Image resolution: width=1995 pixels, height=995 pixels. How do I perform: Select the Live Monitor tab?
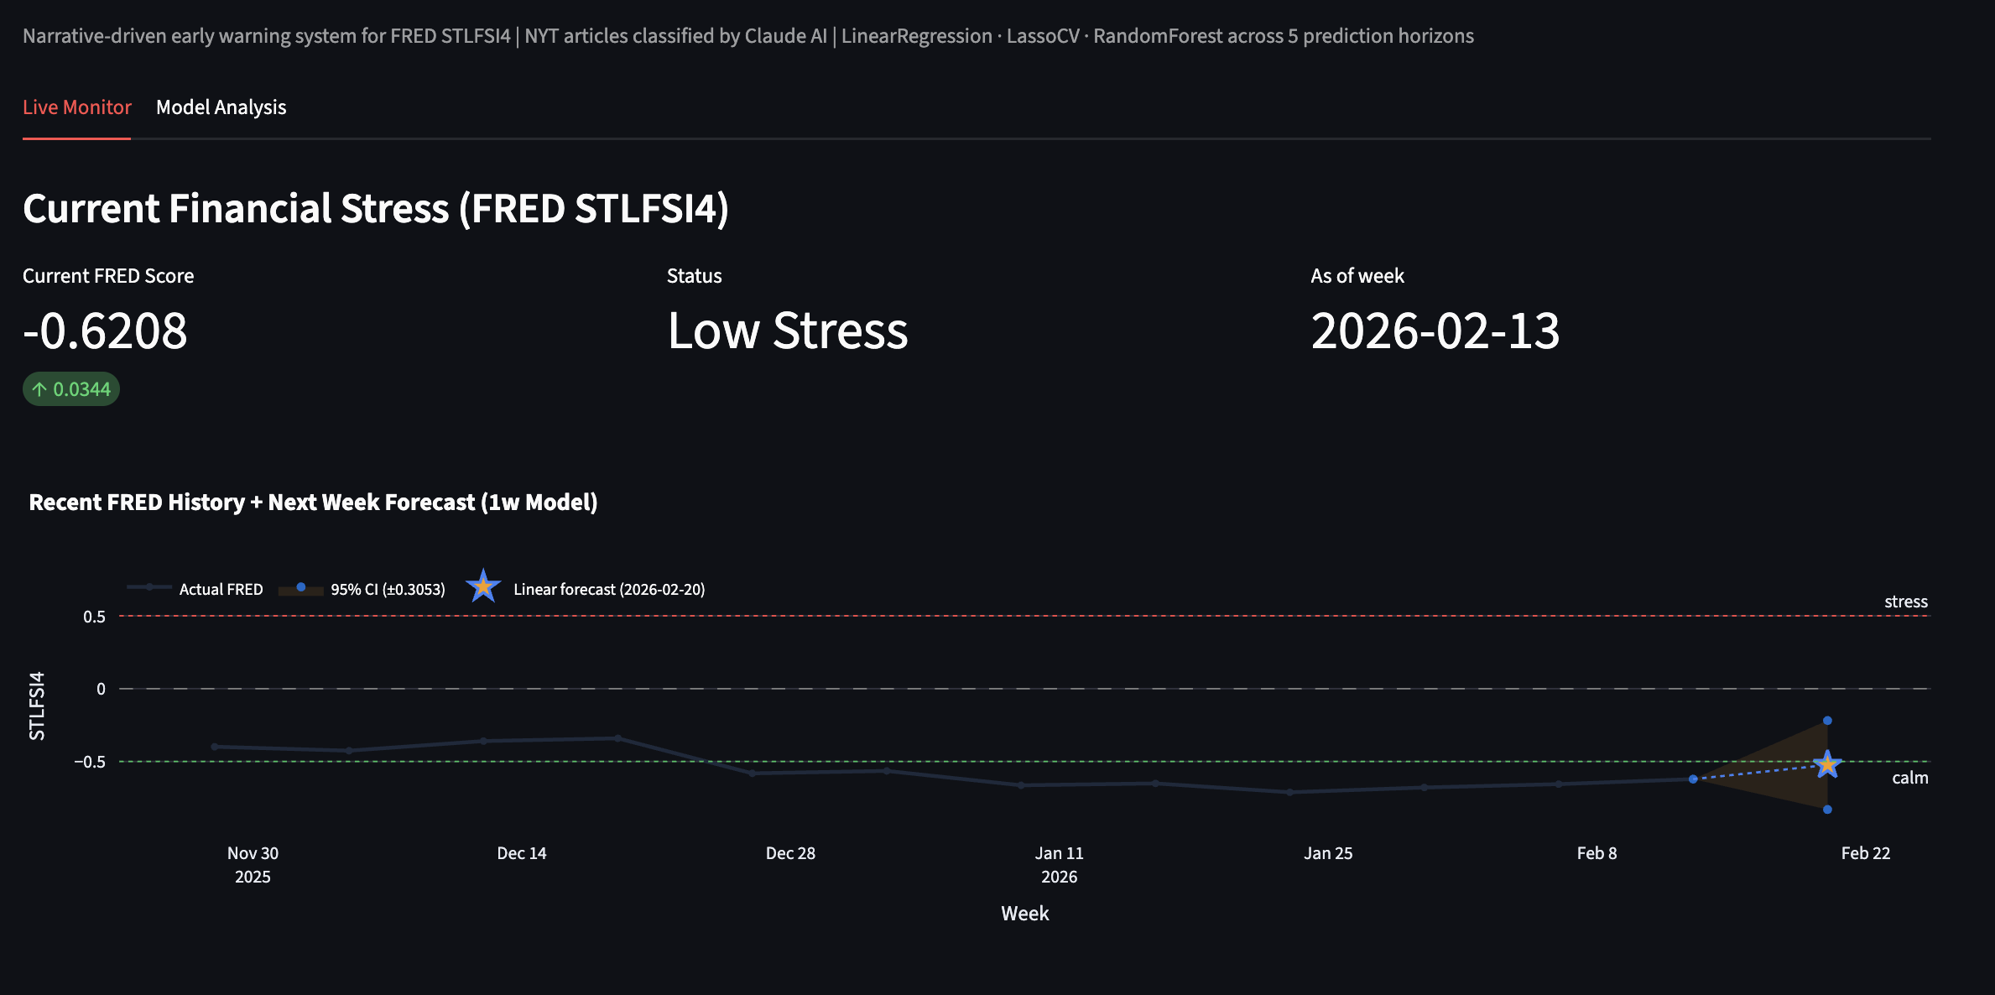76,107
